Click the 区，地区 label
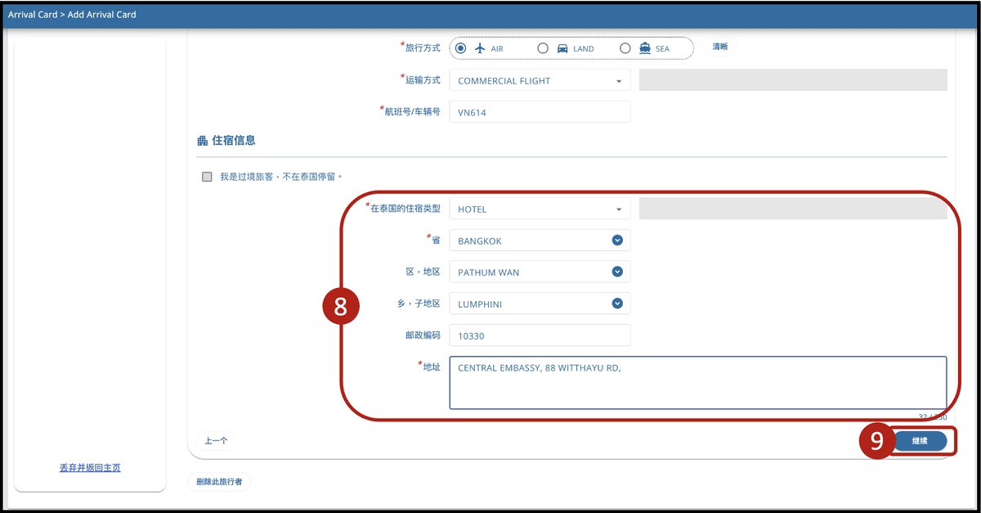 [423, 272]
